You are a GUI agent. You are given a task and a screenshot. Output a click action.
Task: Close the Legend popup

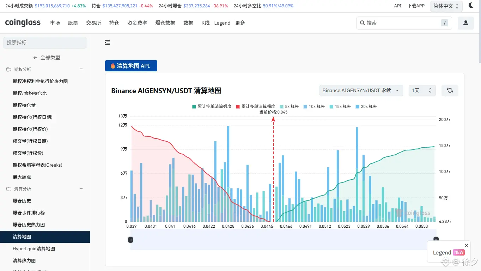[x=467, y=245]
